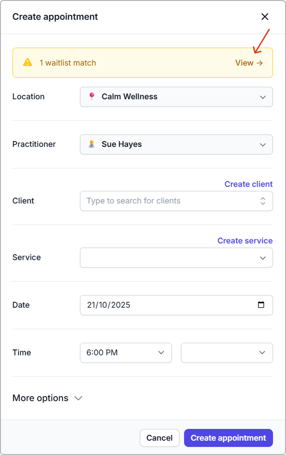286x455 pixels.
Task: Expand the More options section
Action: (x=41, y=398)
